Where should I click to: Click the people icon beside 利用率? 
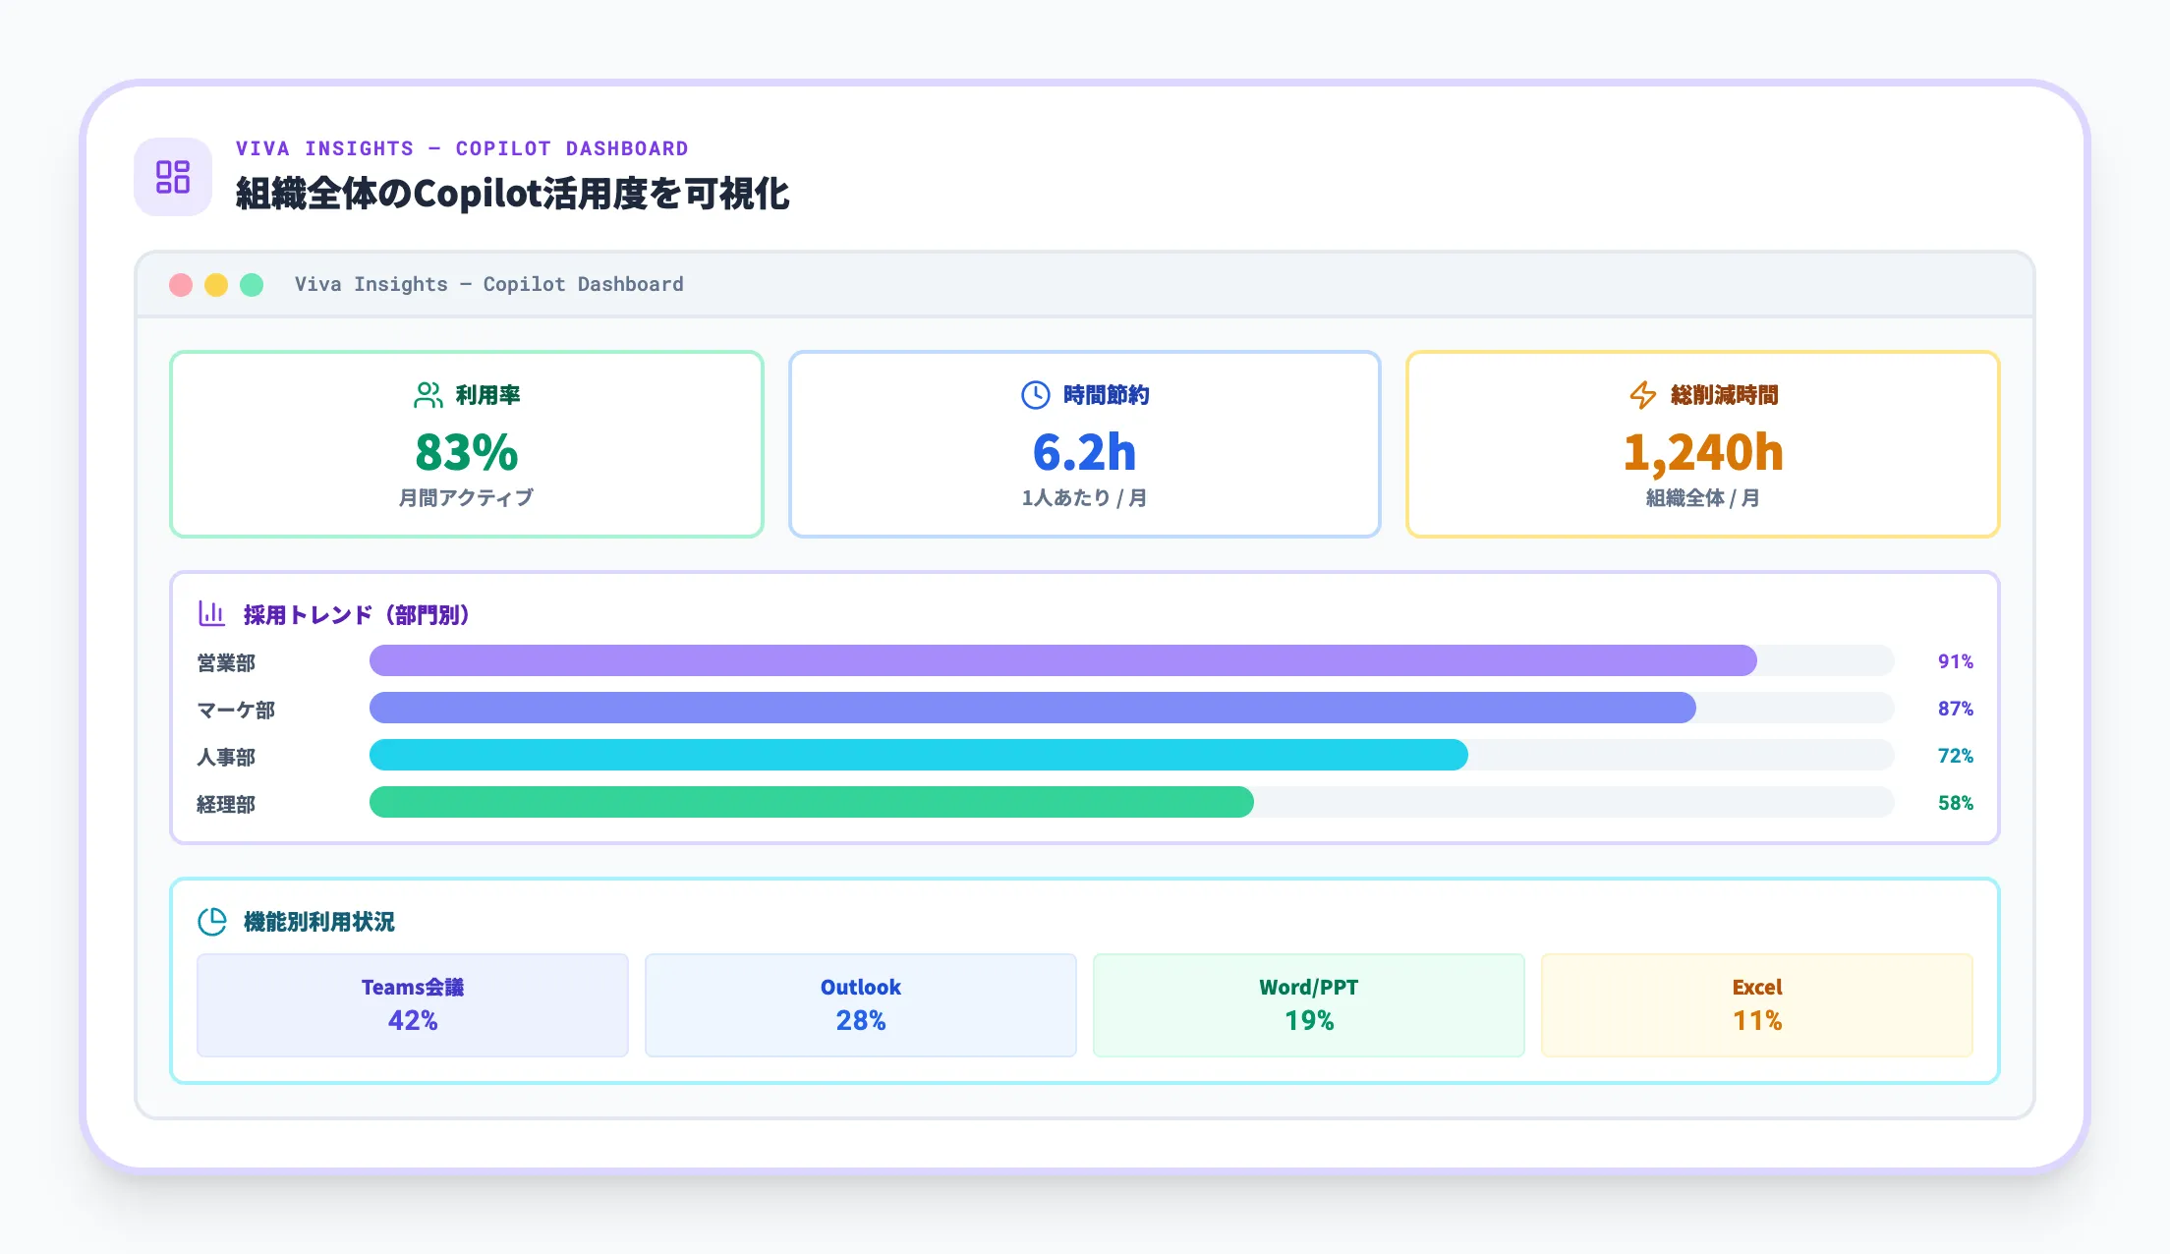(428, 395)
